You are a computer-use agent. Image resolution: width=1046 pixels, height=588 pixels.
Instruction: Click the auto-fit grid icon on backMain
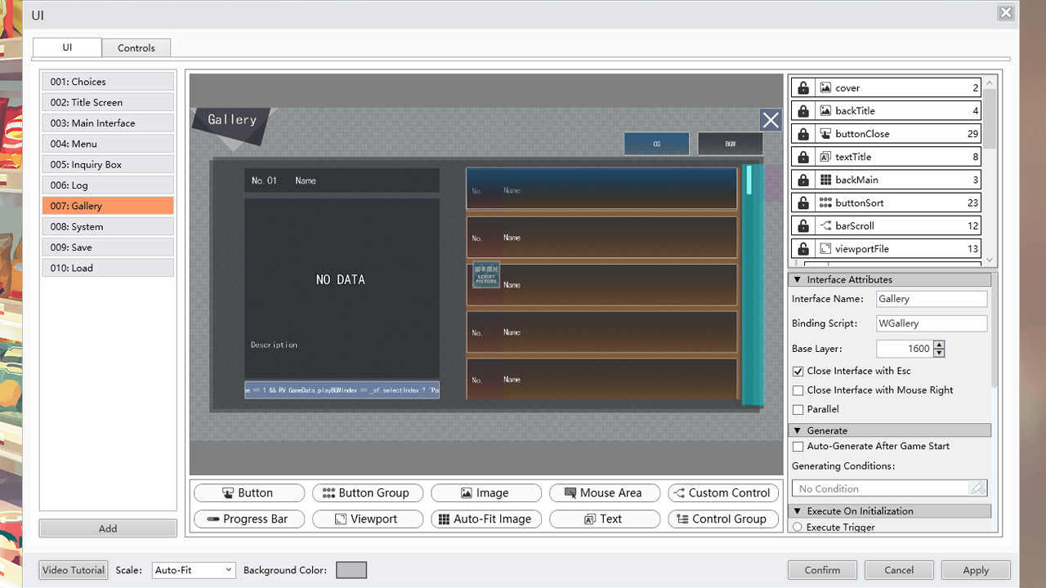pos(825,179)
